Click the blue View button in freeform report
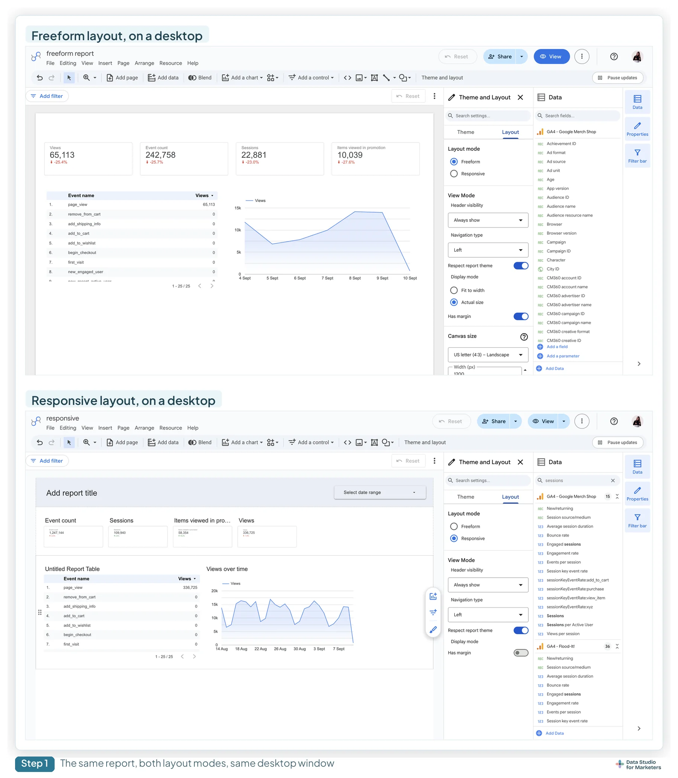Viewport: 678px width, 778px height. [x=551, y=57]
